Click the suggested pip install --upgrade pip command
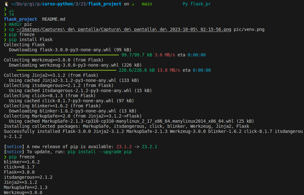Image resolution: width=304 pixels, height=195 pixels. 100,152
